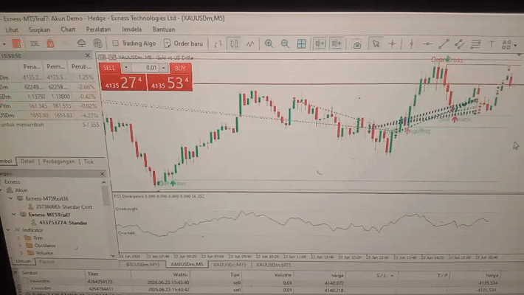524x295 pixels.
Task: Switch to Detail tab in Market Watch
Action: point(27,162)
